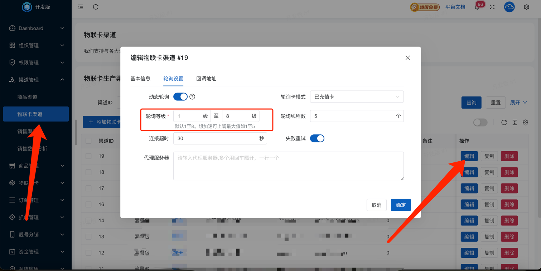The width and height of the screenshot is (541, 271).
Task: Toggle the fullscreen icon in header
Action: tap(492, 7)
